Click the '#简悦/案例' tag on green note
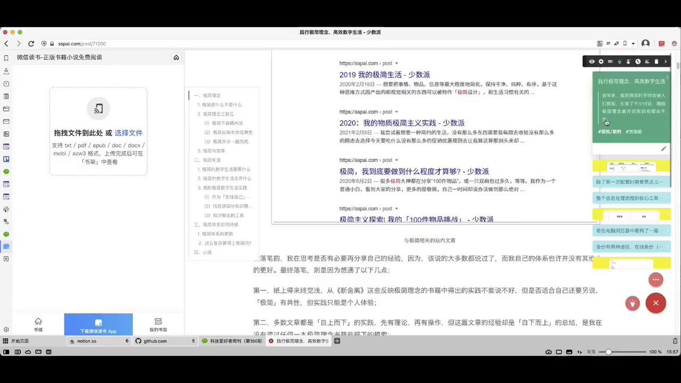This screenshot has height=383, width=681. point(609,131)
